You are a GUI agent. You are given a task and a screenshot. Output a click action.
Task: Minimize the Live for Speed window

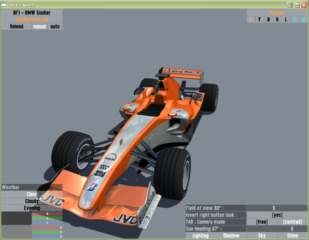tap(290, 5)
